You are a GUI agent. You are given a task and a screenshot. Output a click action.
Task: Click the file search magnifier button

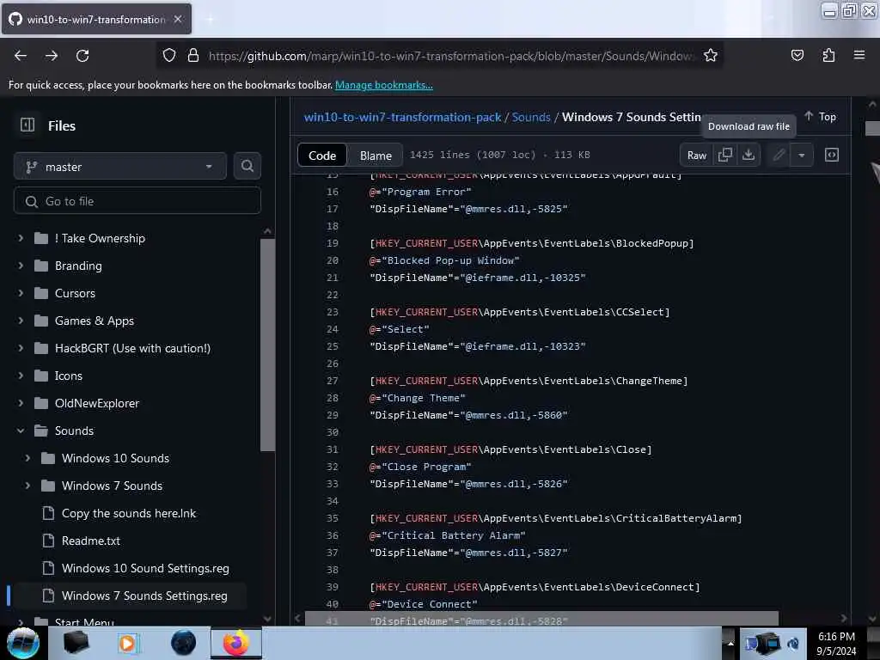[x=247, y=166]
